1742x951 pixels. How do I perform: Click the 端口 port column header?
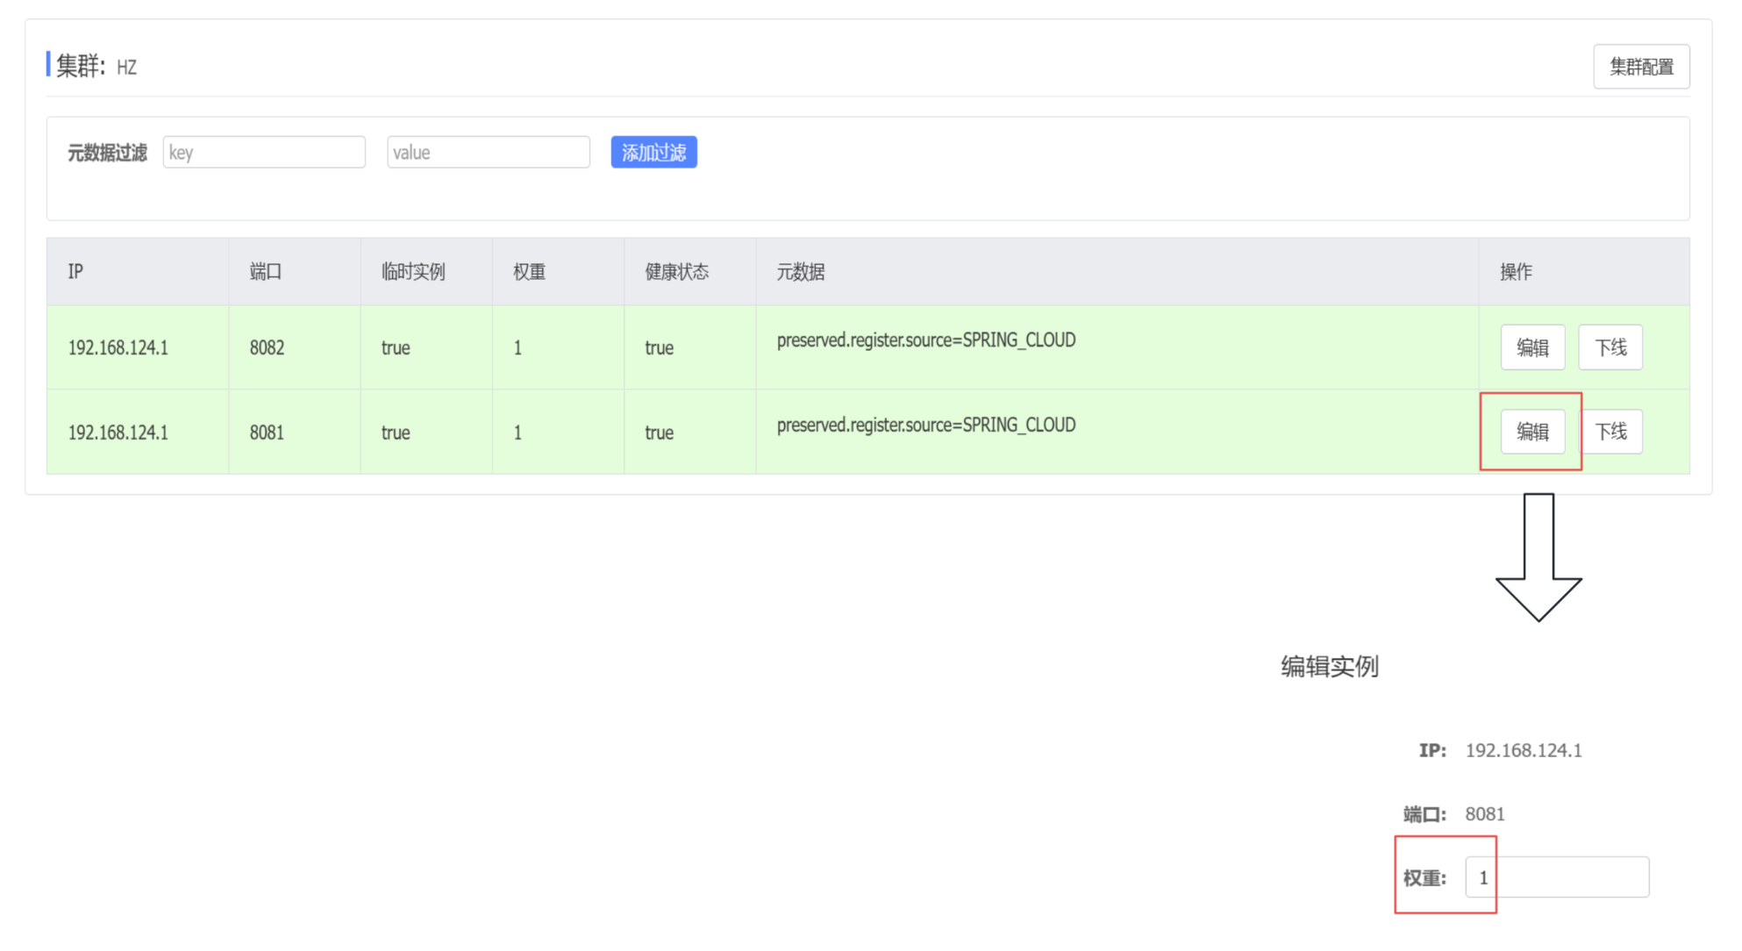pyautogui.click(x=266, y=272)
